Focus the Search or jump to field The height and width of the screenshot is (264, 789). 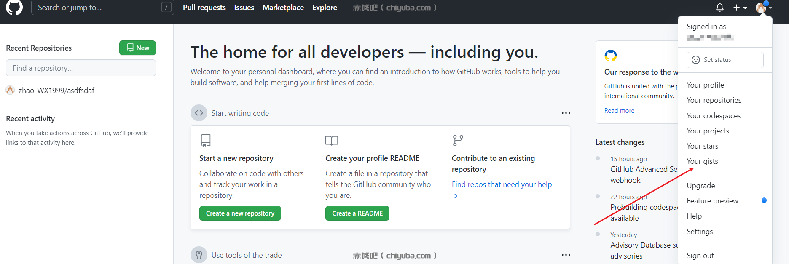coord(102,7)
